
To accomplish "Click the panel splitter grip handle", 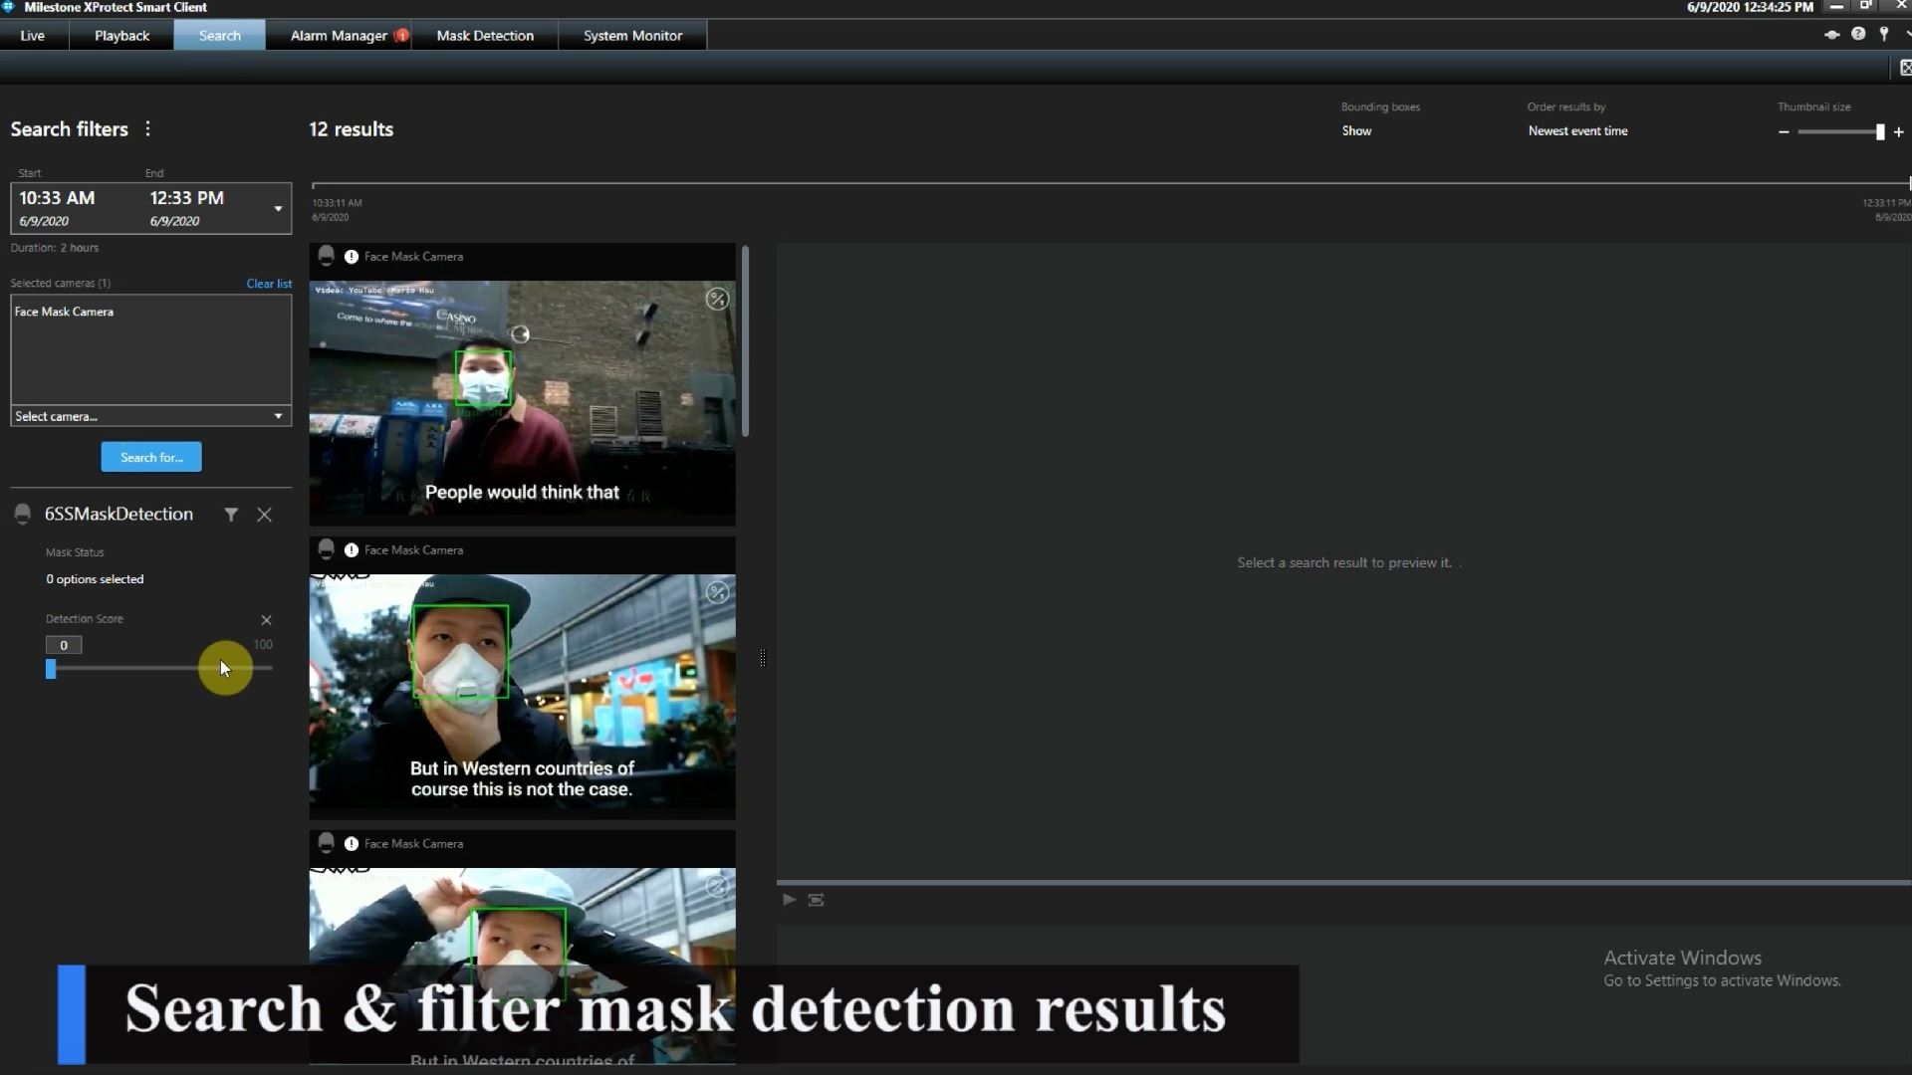I will pyautogui.click(x=763, y=658).
